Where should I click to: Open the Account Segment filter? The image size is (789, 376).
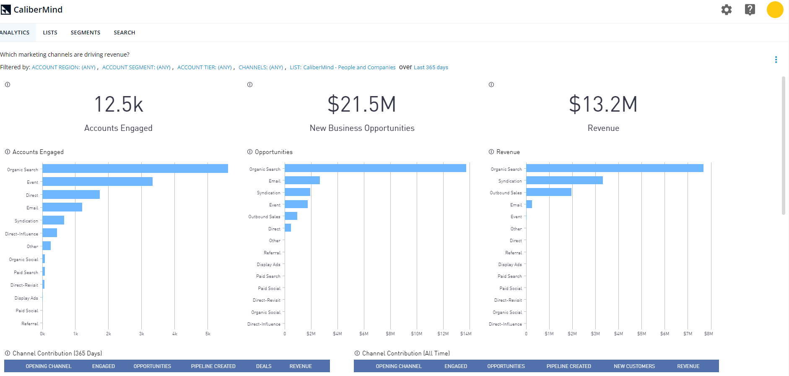136,67
